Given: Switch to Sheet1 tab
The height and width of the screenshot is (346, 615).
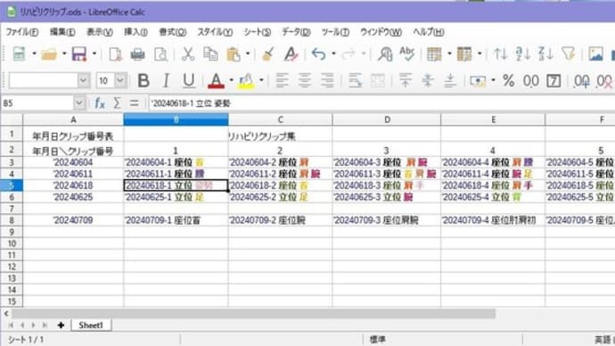Looking at the screenshot, I should click(x=91, y=325).
